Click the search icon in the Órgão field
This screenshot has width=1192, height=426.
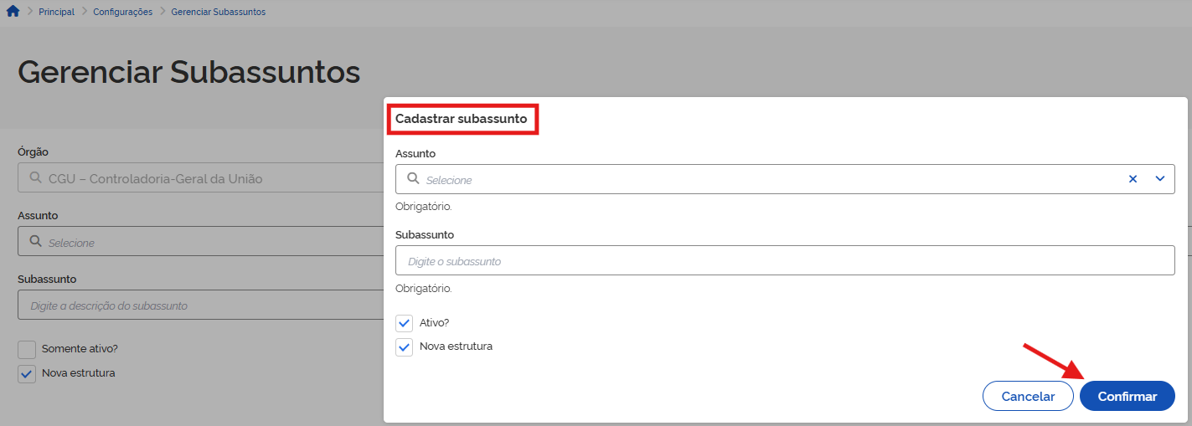coord(35,178)
